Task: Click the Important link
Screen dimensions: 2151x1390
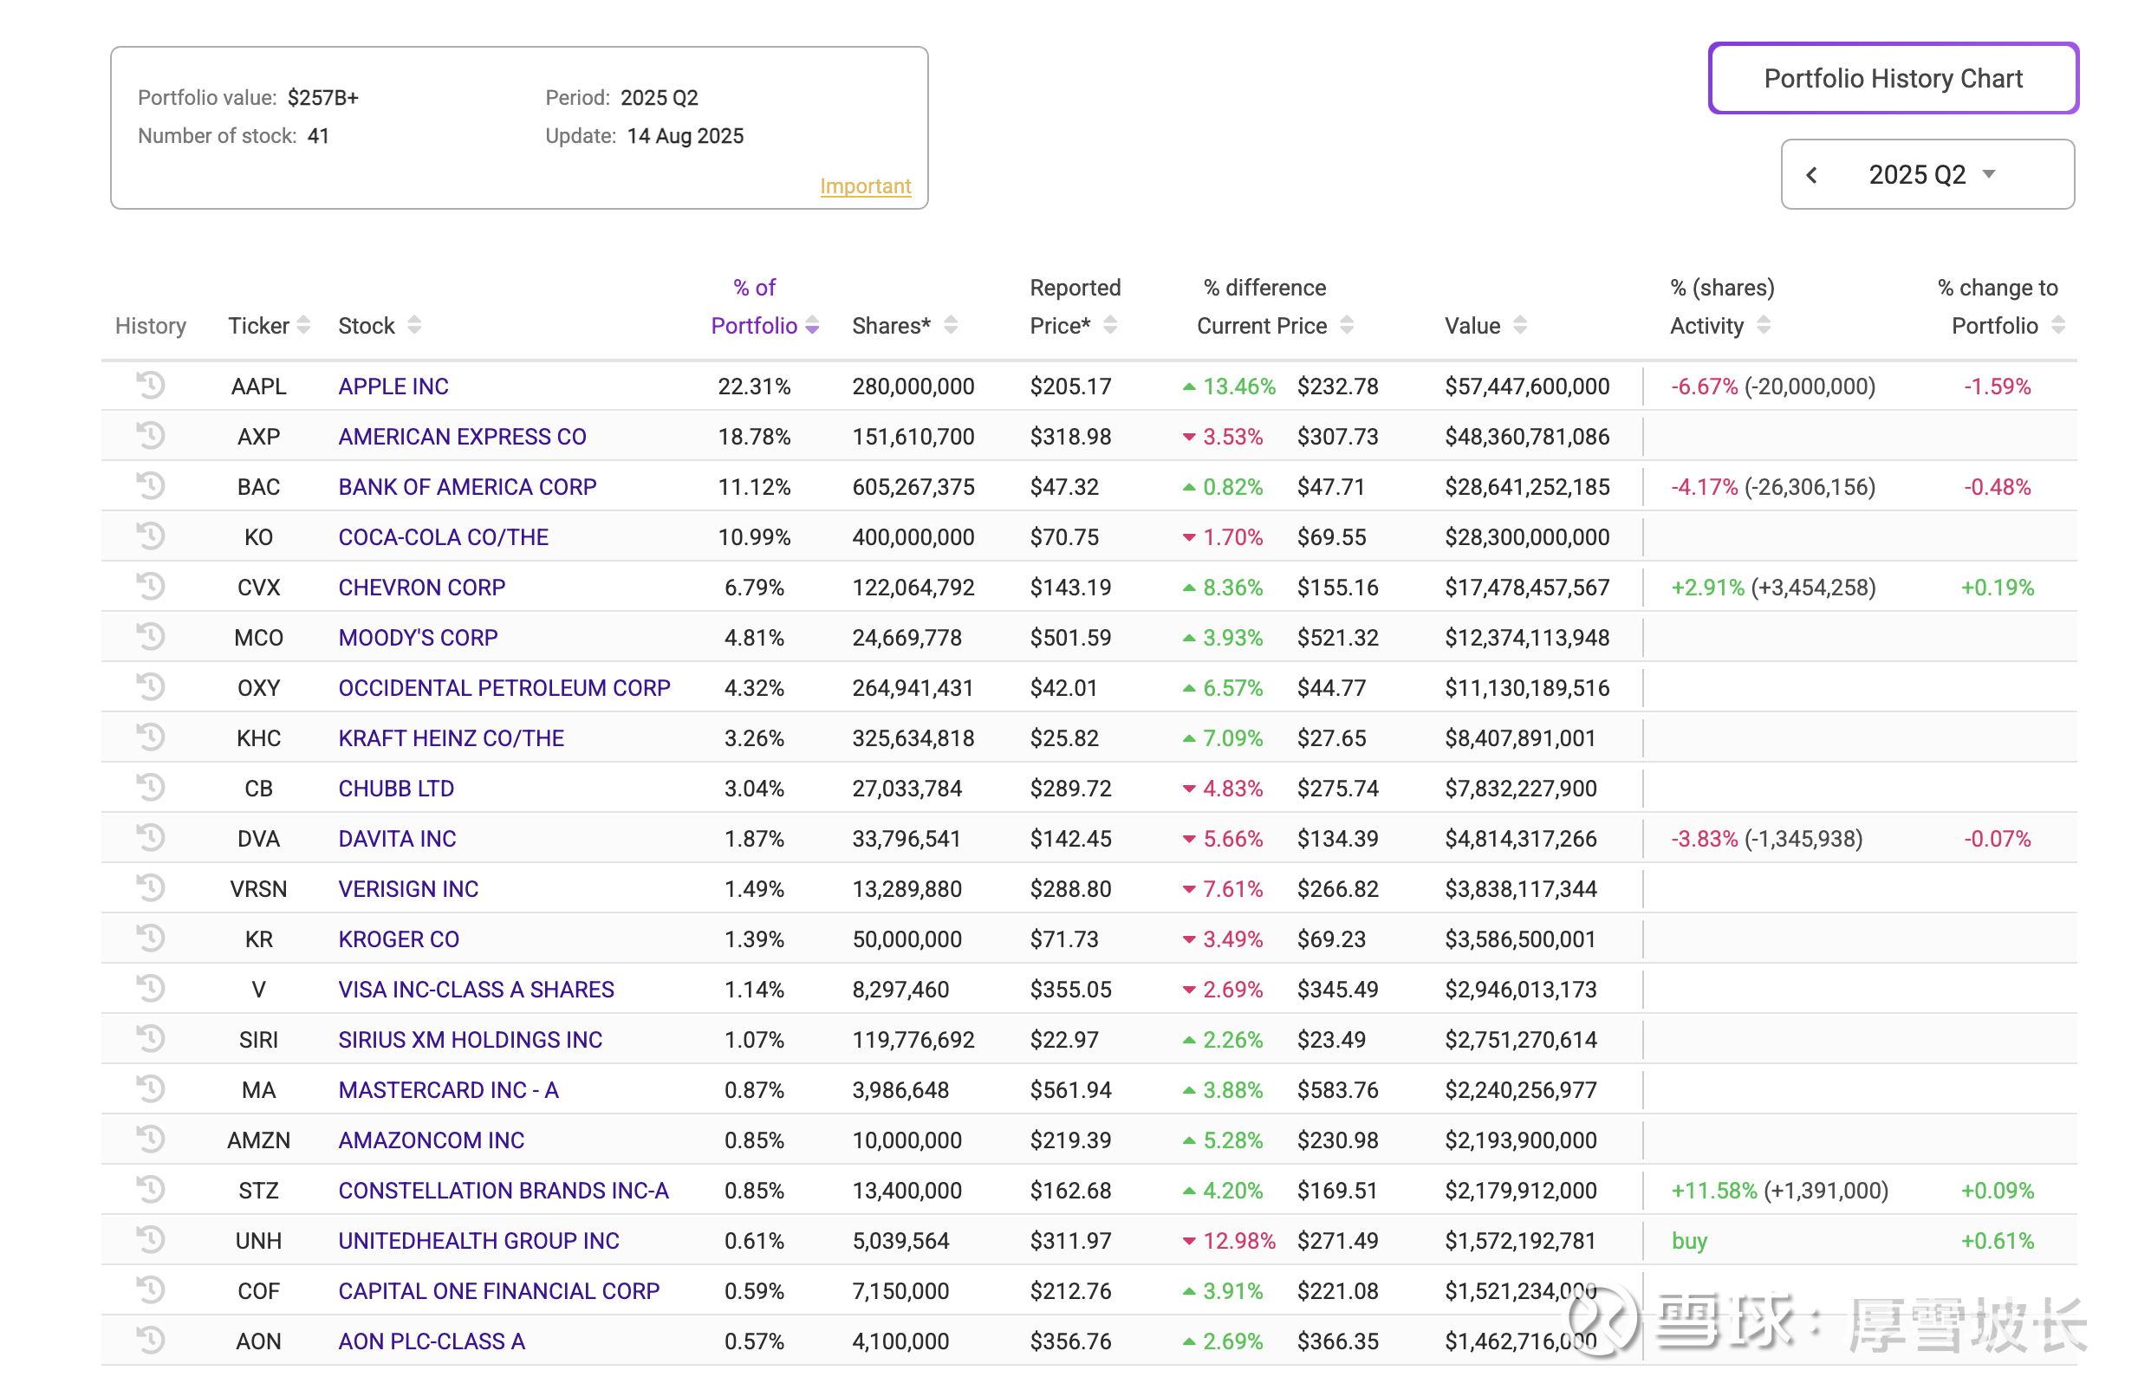Action: pyautogui.click(x=865, y=186)
